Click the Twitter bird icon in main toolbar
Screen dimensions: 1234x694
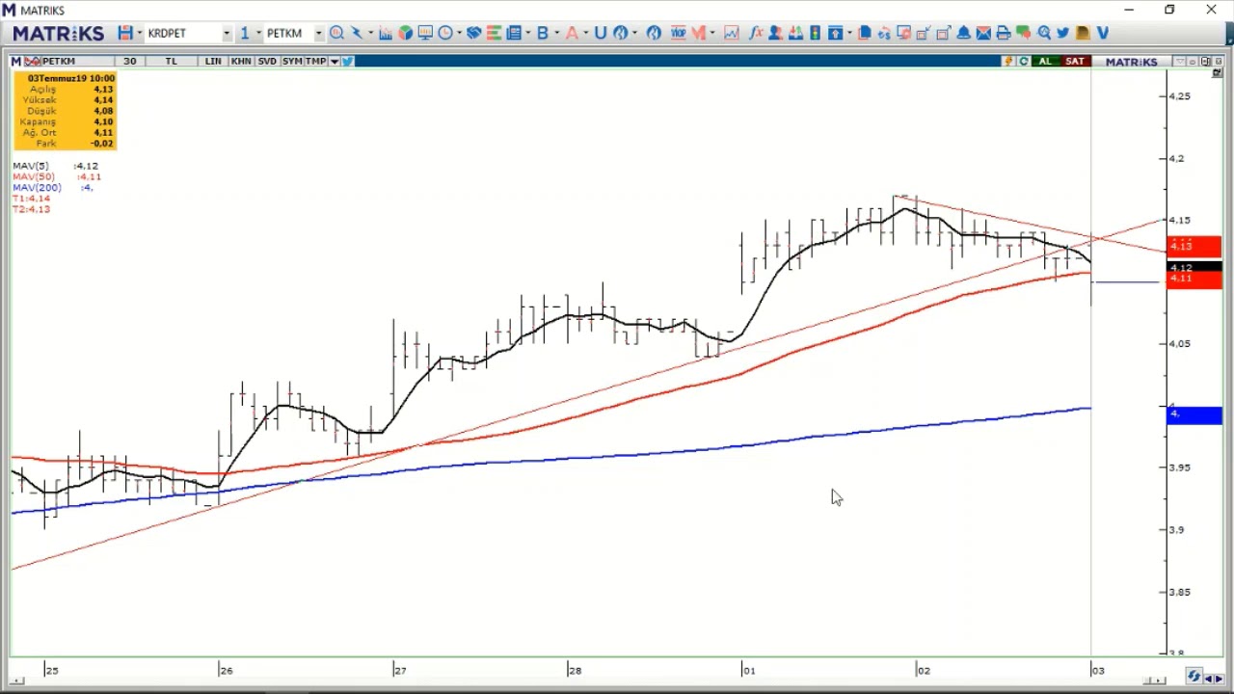(1062, 33)
